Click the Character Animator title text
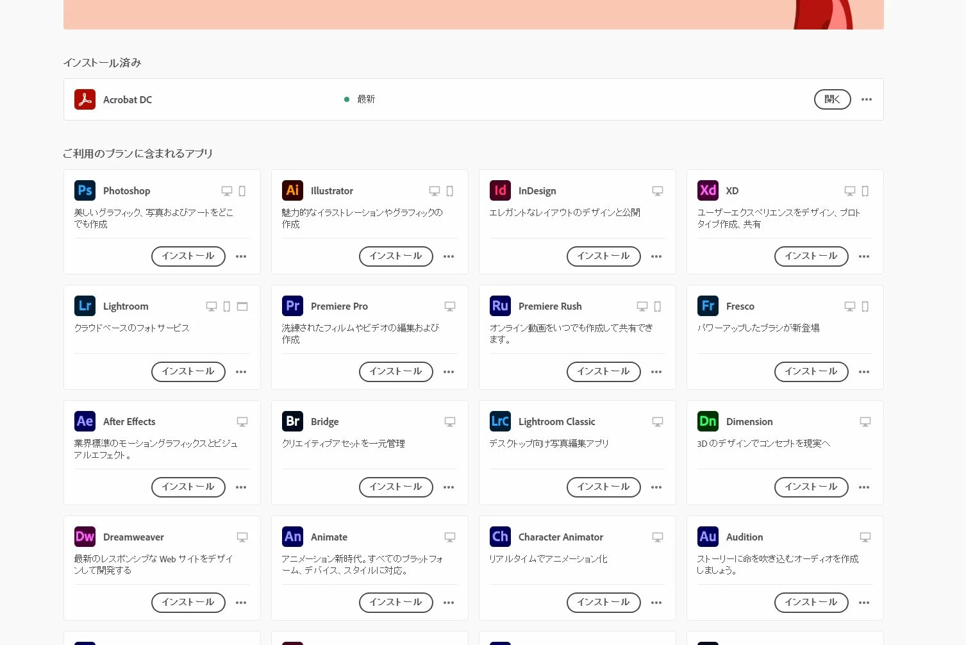 561,537
